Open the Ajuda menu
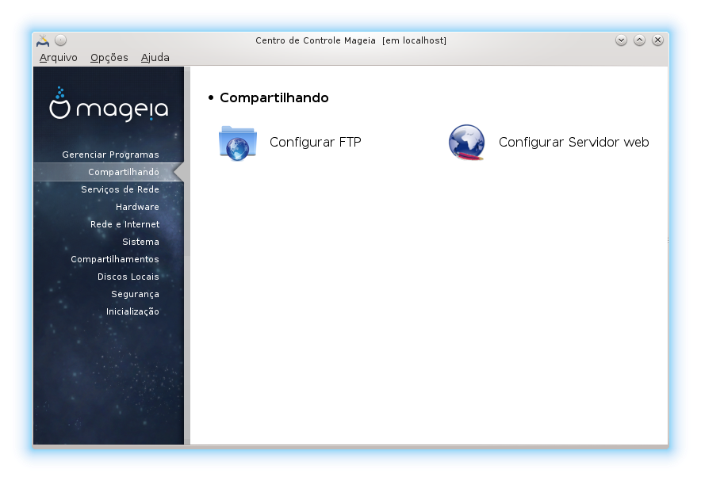Viewport: 701px width, 481px height. [x=155, y=58]
